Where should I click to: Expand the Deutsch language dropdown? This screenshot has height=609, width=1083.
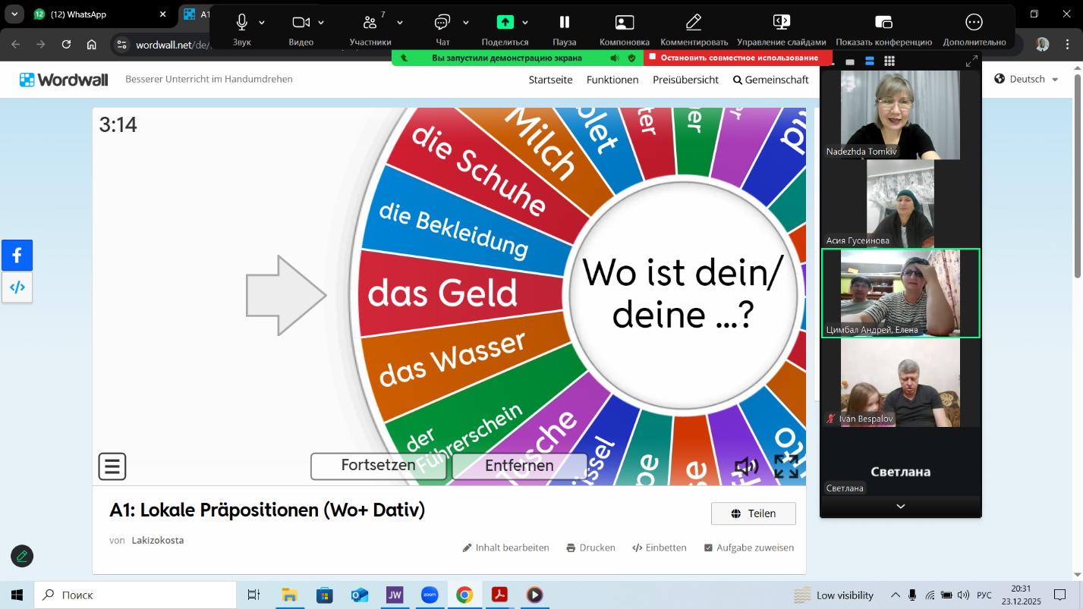(1027, 79)
